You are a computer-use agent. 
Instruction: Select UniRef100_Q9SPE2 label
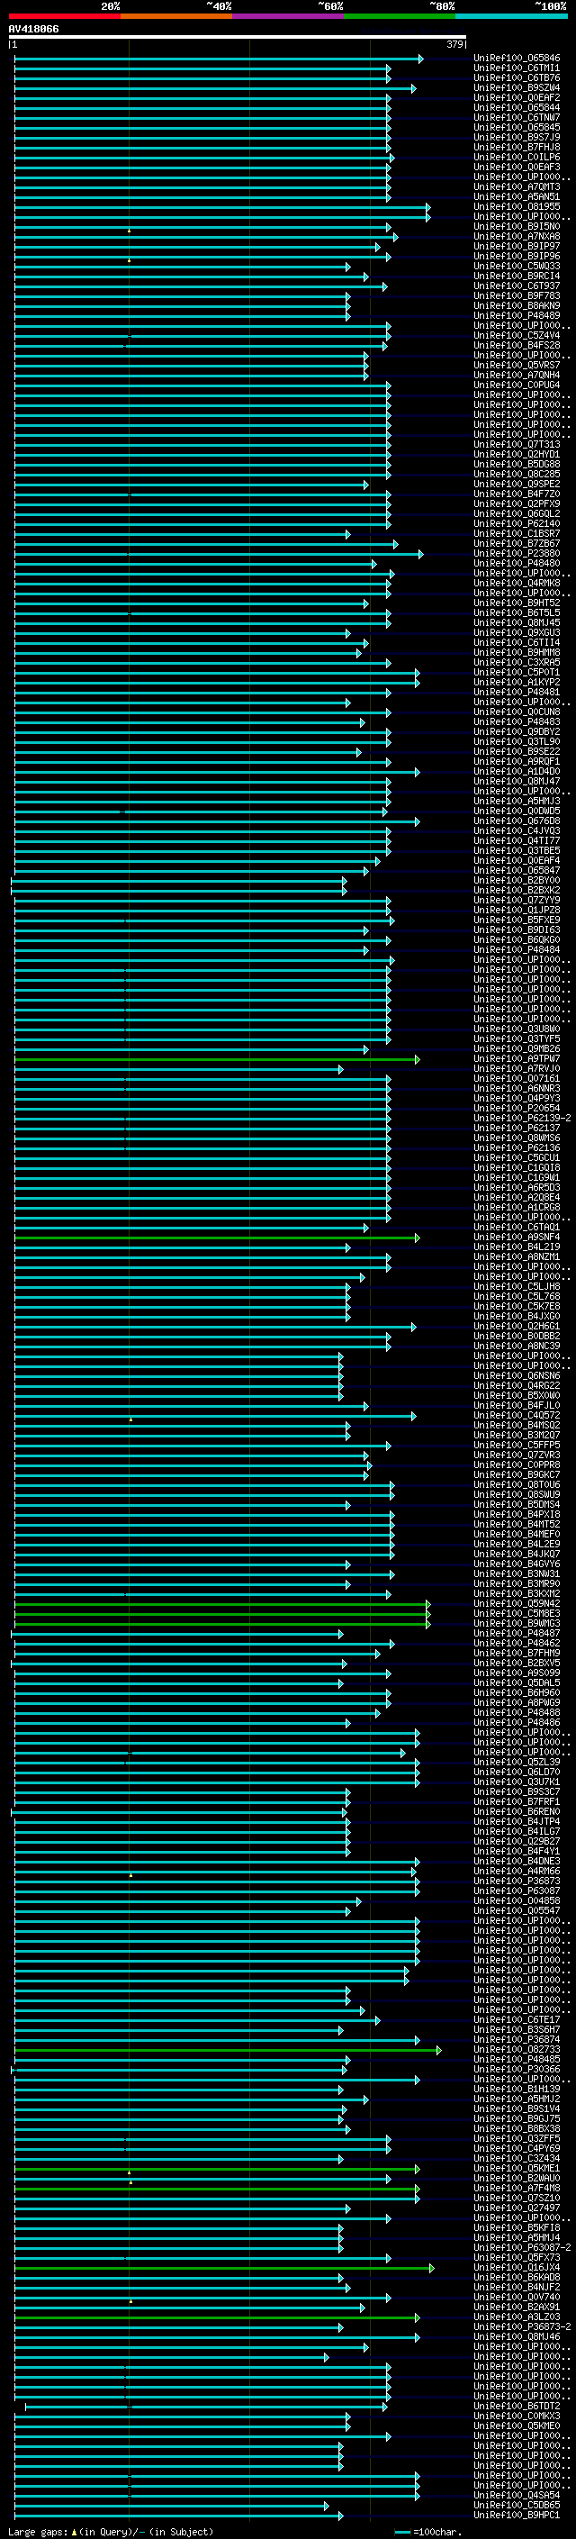pyautogui.click(x=517, y=484)
